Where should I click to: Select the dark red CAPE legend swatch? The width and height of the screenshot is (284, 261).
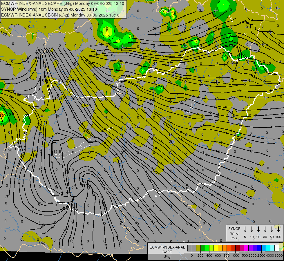point(238,248)
